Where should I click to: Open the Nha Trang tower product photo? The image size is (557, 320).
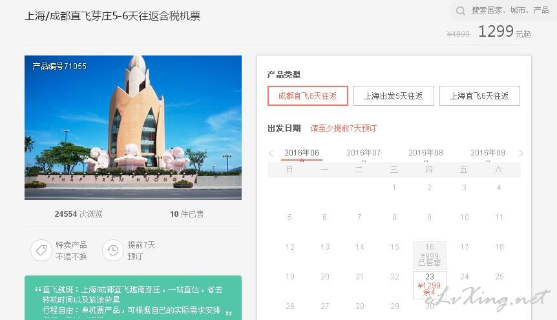(133, 127)
